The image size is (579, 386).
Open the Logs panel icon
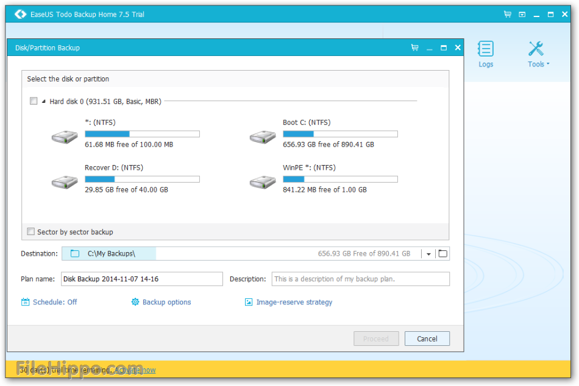click(486, 49)
